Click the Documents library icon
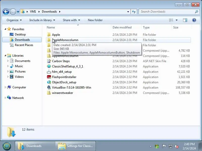 point(12,61)
